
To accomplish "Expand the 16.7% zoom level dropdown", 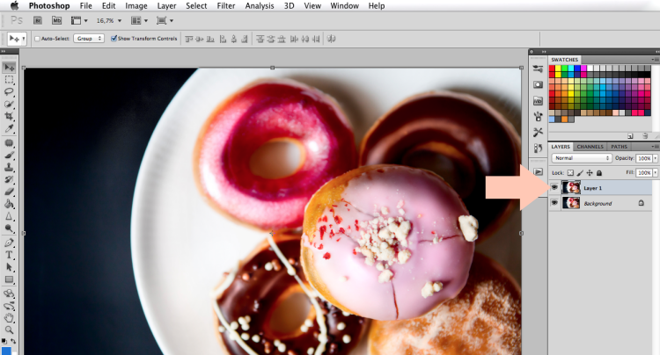I will click(108, 20).
